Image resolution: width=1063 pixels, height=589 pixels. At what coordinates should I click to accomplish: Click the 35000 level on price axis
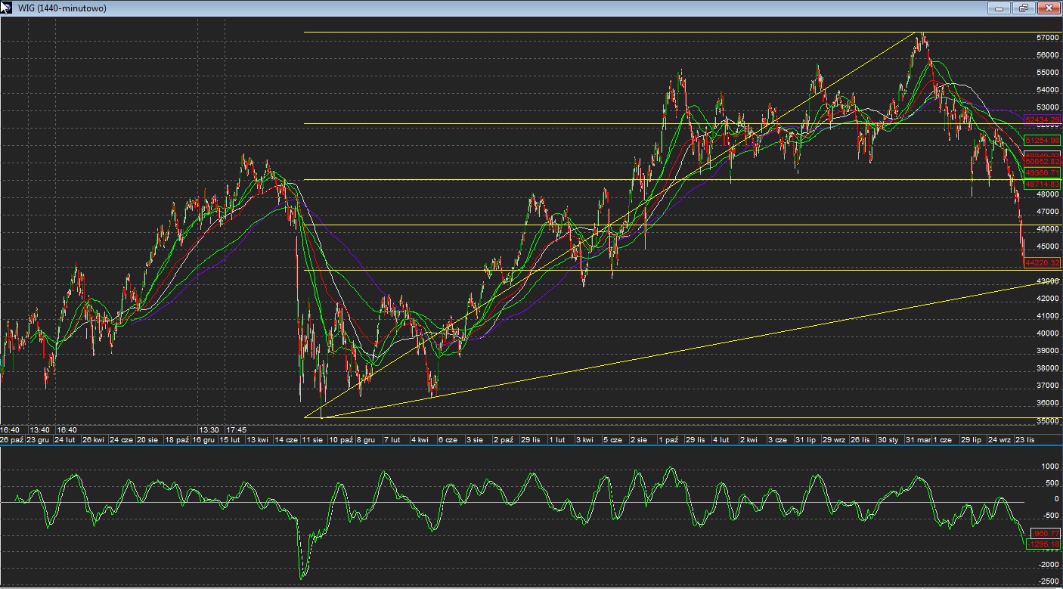1047,421
